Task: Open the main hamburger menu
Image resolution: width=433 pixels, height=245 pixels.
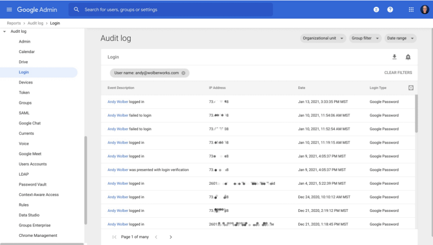Action: [x=9, y=10]
